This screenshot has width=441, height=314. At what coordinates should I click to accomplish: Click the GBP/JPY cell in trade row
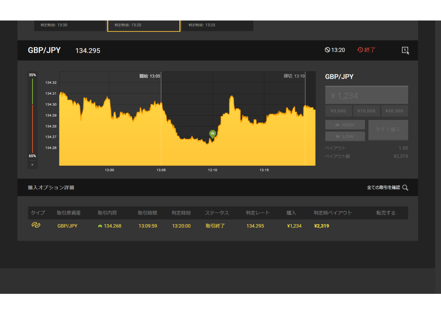(68, 226)
